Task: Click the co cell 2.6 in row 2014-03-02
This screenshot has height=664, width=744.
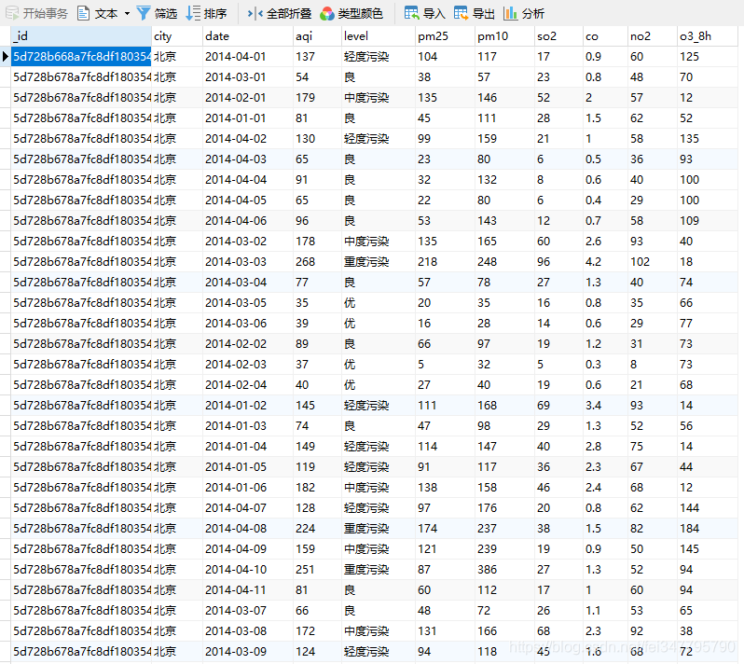Action: point(605,242)
